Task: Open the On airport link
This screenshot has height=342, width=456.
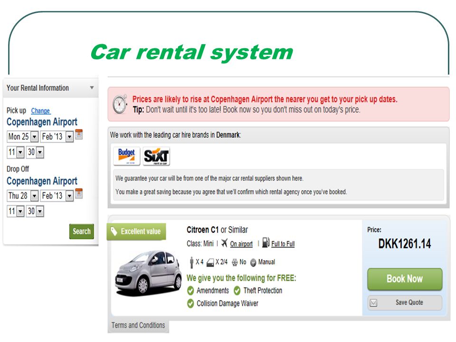Action: (241, 244)
